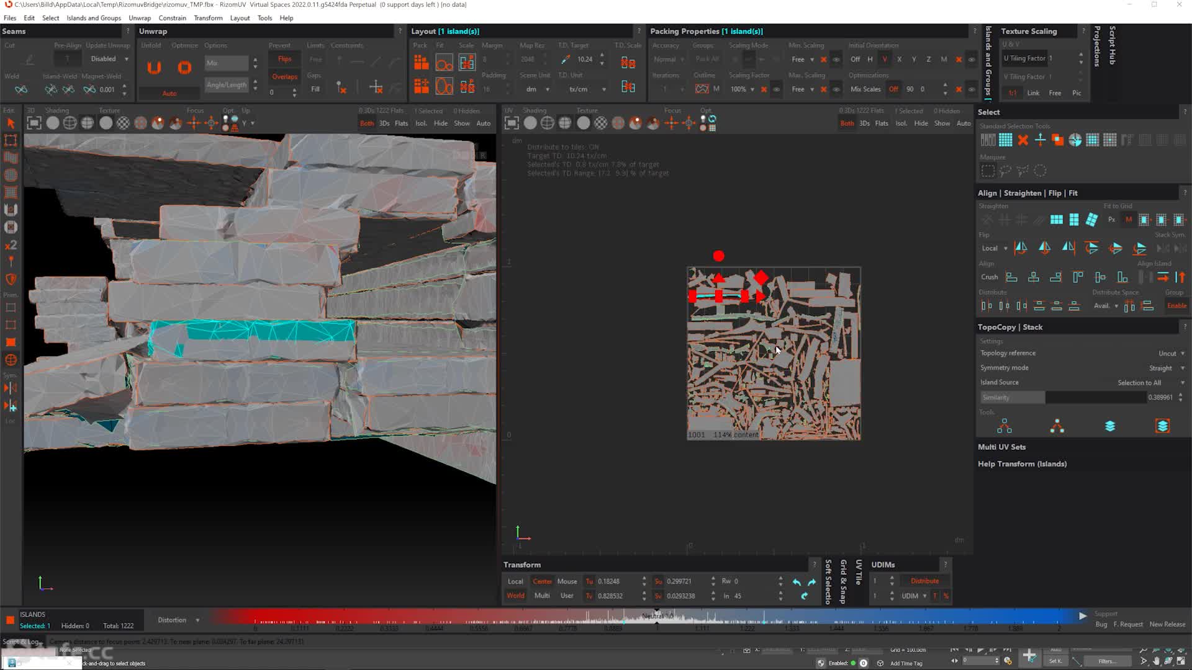The width and height of the screenshot is (1192, 670).
Task: Click the boxed stack icon in TopoCopy Tools
Action: point(1163,426)
